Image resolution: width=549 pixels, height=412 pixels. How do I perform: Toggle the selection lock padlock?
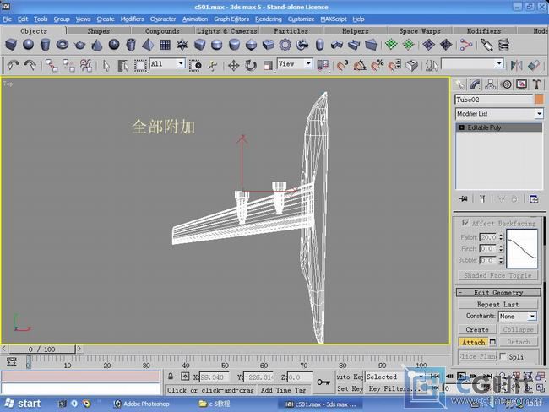pos(171,377)
